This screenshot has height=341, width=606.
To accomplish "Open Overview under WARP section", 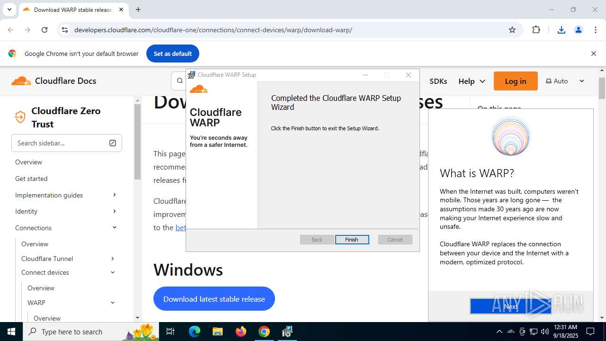I will pyautogui.click(x=47, y=318).
